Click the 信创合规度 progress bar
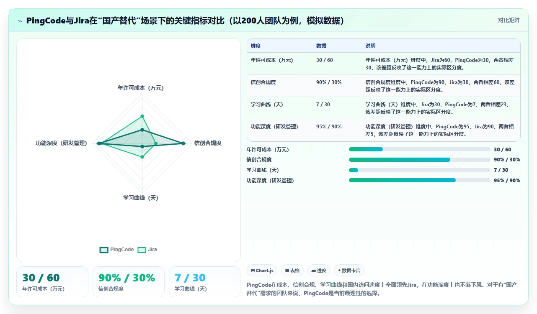The width and height of the screenshot is (537, 314). point(419,160)
